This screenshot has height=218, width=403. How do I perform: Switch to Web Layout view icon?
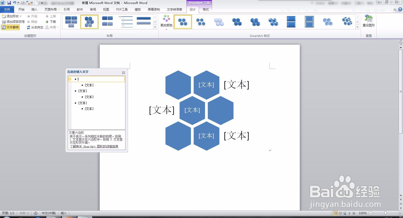[x=345, y=213]
